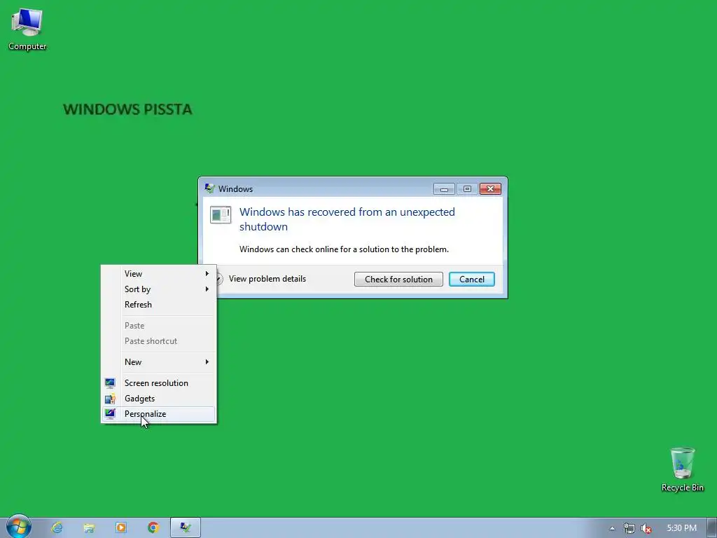Close the Windows dialog with red X

click(490, 189)
